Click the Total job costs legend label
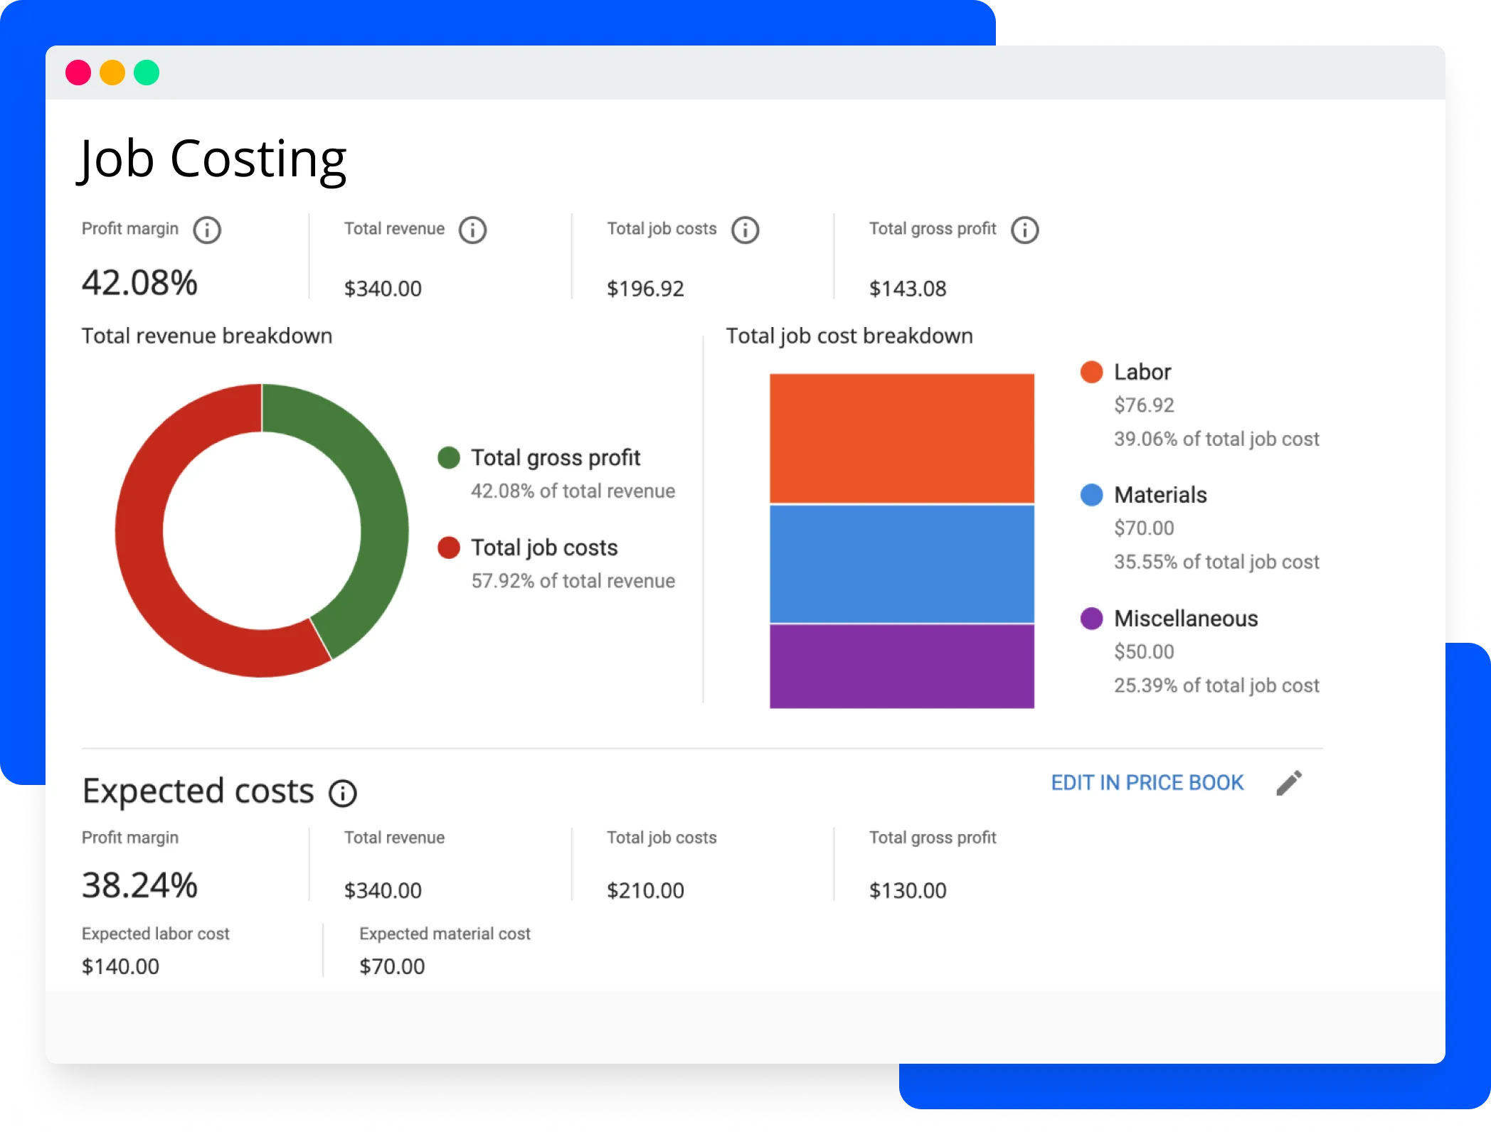Image resolution: width=1491 pixels, height=1132 pixels. pyautogui.click(x=544, y=548)
